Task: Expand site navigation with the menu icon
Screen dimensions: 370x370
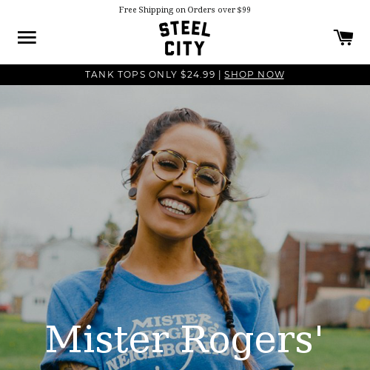Action: [x=27, y=37]
